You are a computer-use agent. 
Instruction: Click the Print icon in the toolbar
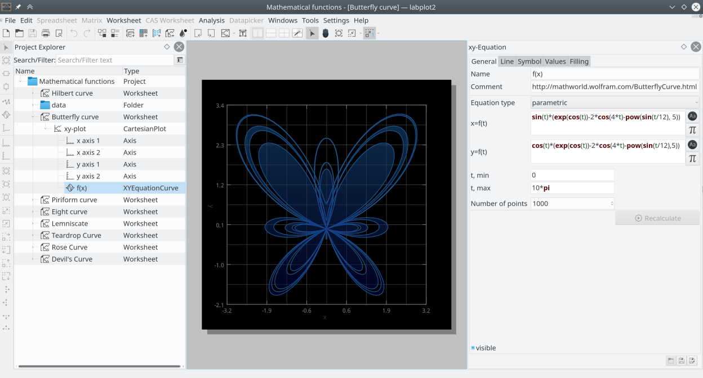pos(46,33)
